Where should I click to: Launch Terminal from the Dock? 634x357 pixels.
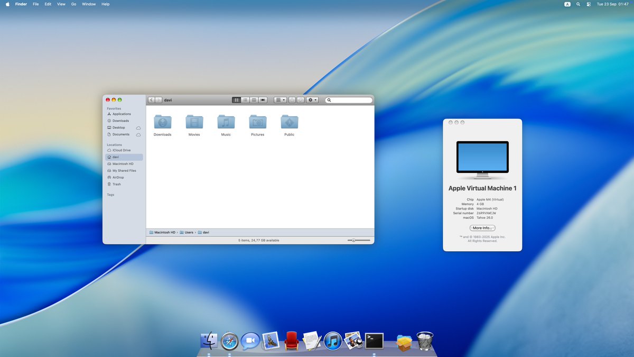click(374, 341)
